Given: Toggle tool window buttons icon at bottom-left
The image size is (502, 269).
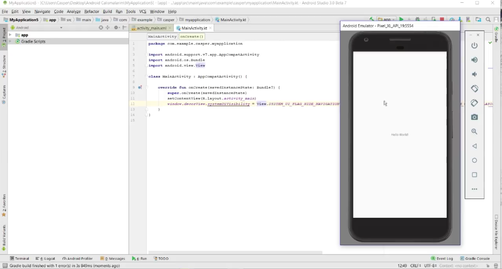Looking at the screenshot, I should [5, 266].
